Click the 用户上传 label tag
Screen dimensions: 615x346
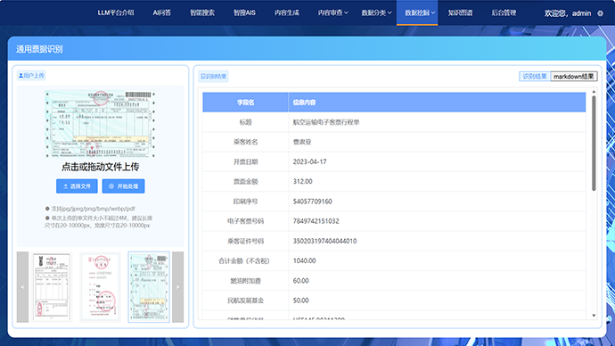(x=31, y=75)
